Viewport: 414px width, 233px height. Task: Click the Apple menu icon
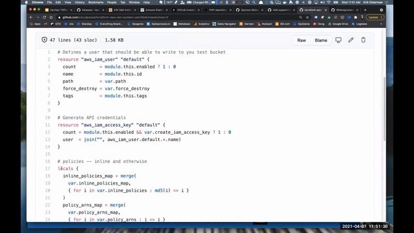[26, 2]
